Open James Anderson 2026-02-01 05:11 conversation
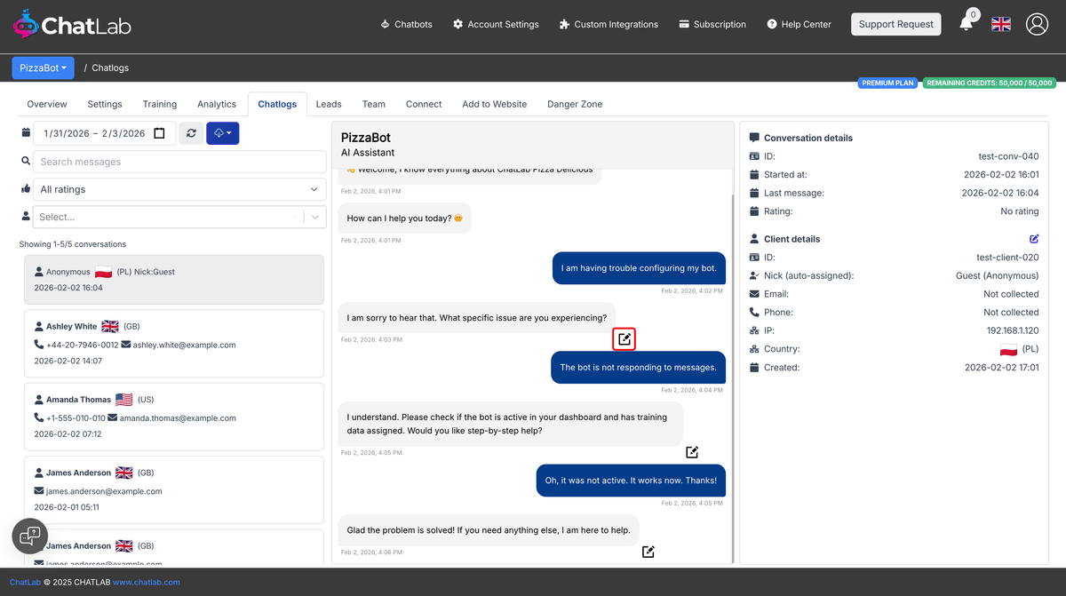 pyautogui.click(x=174, y=489)
